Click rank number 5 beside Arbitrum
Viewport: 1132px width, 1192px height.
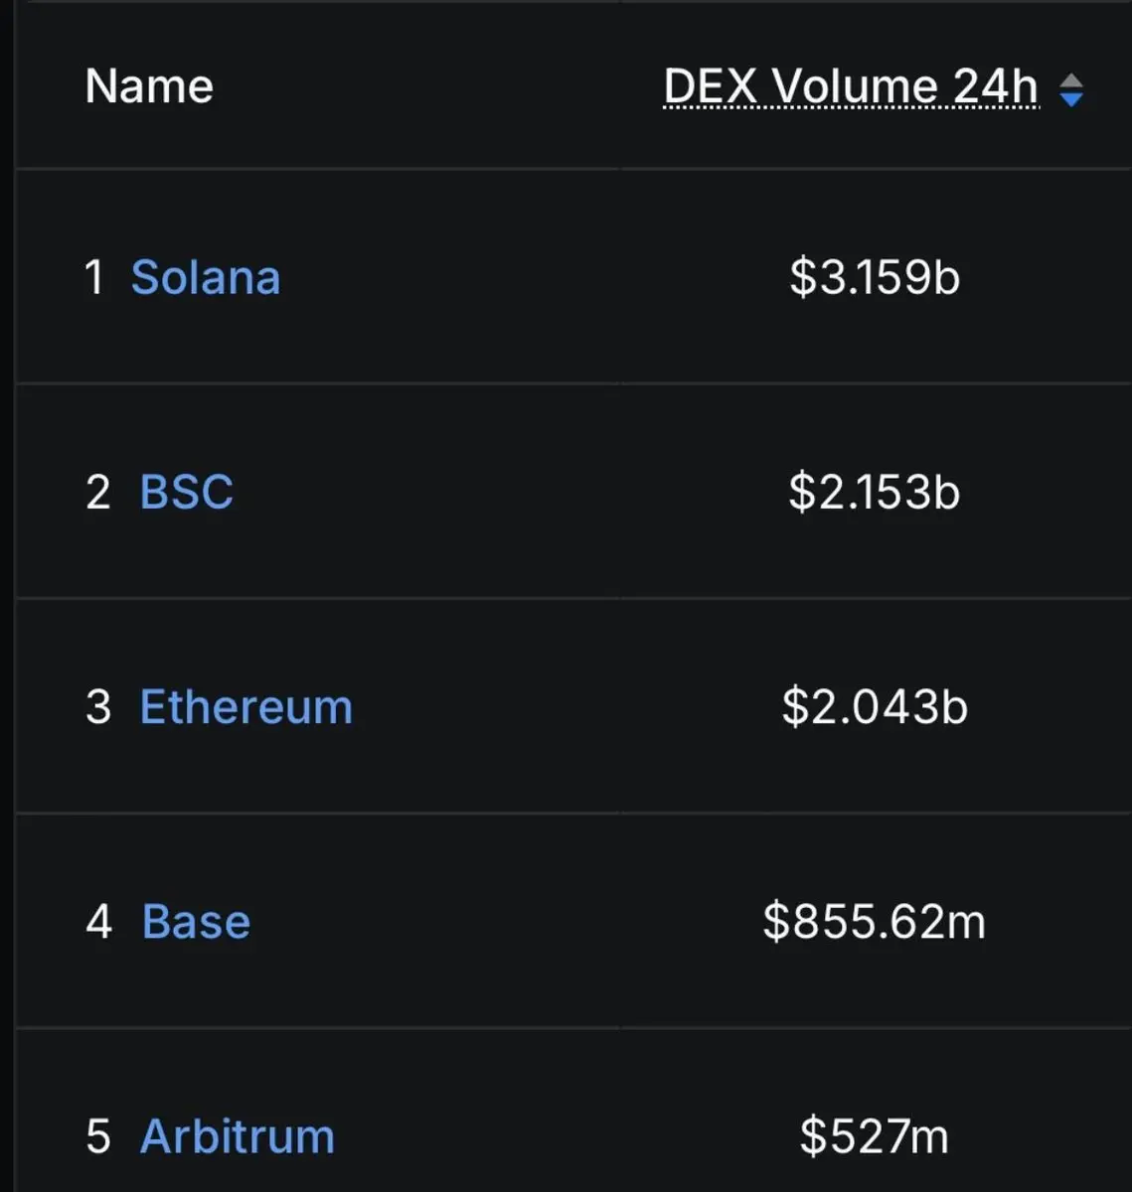pyautogui.click(x=97, y=1136)
